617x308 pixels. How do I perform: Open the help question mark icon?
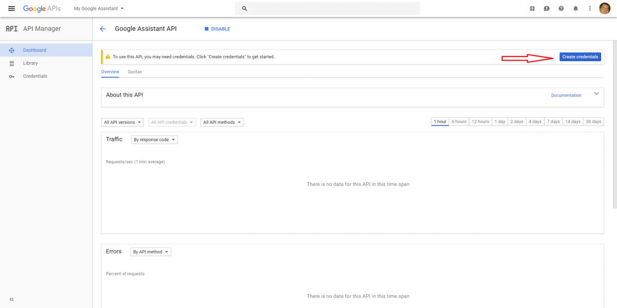(561, 9)
